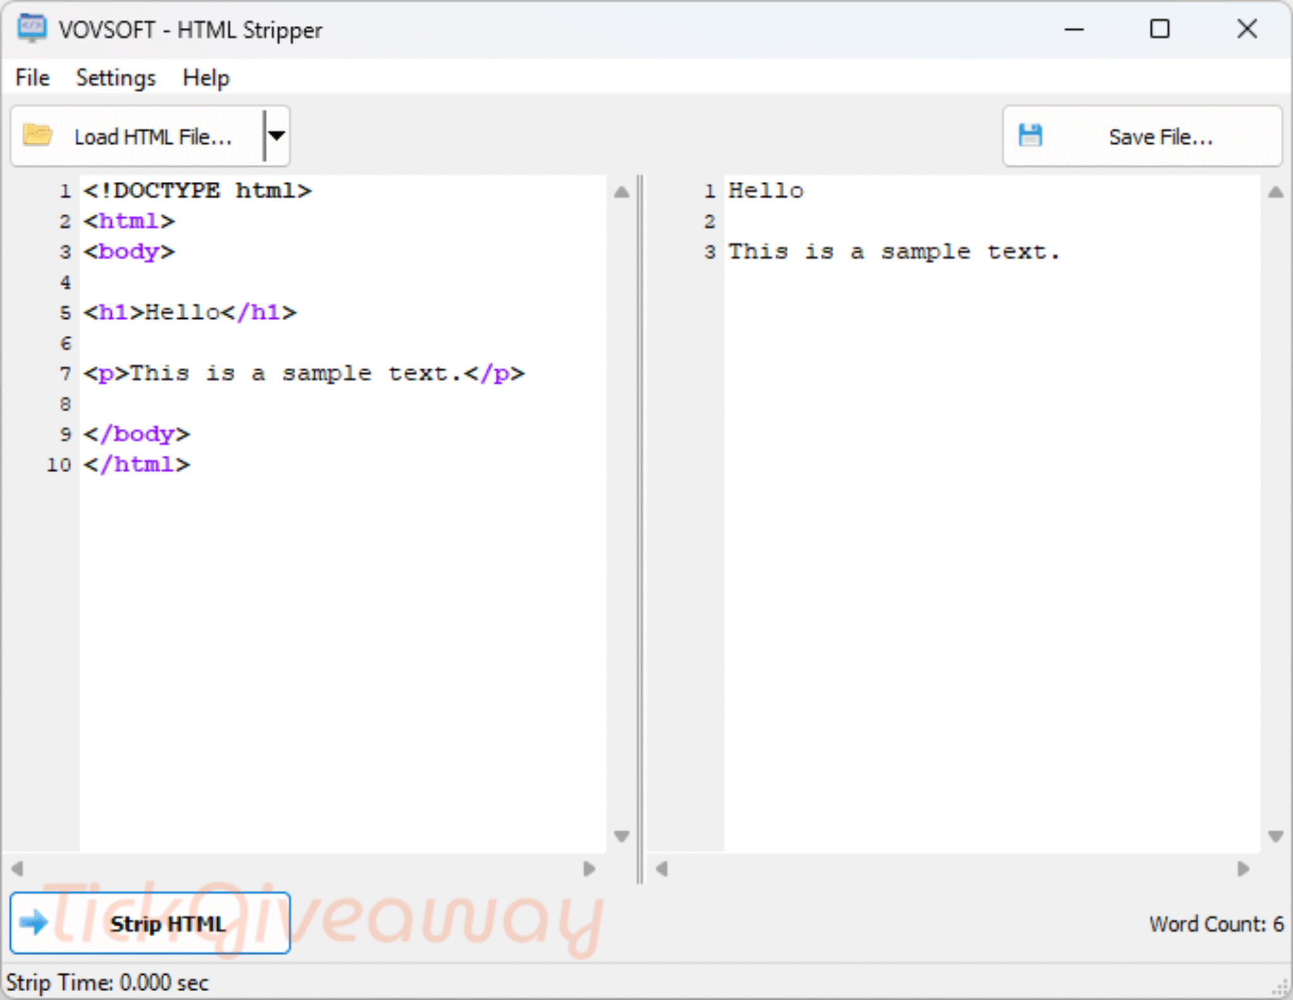Screen dimensions: 1293x1000
Task: Click the folder icon on Load HTML File
Action: point(37,135)
